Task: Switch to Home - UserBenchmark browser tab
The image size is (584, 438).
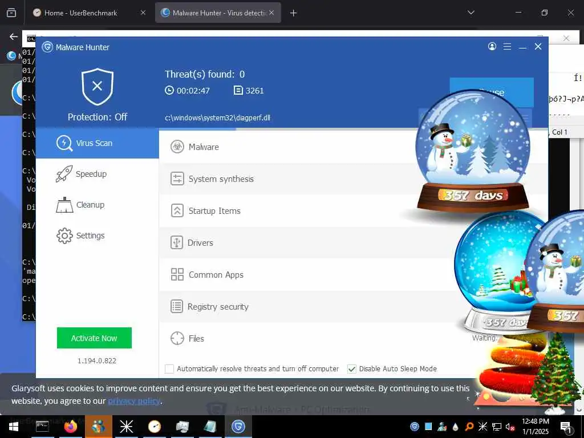Action: click(x=88, y=13)
